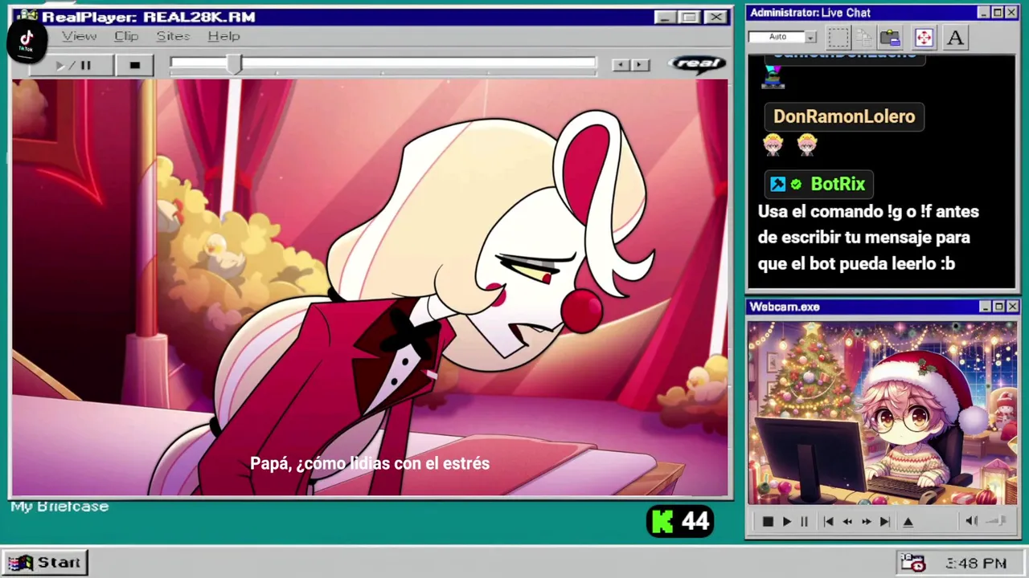The height and width of the screenshot is (578, 1029).
Task: Skip to next track in Webcam.exe
Action: 885,522
